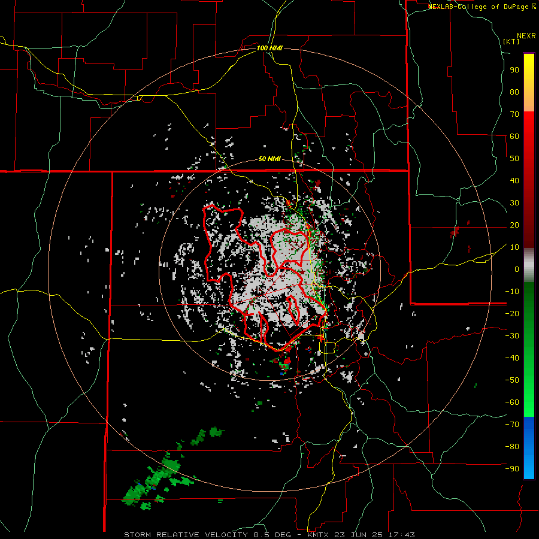The width and height of the screenshot is (539, 539).
Task: Click the 0 value on the velocity scale
Action: click(517, 269)
